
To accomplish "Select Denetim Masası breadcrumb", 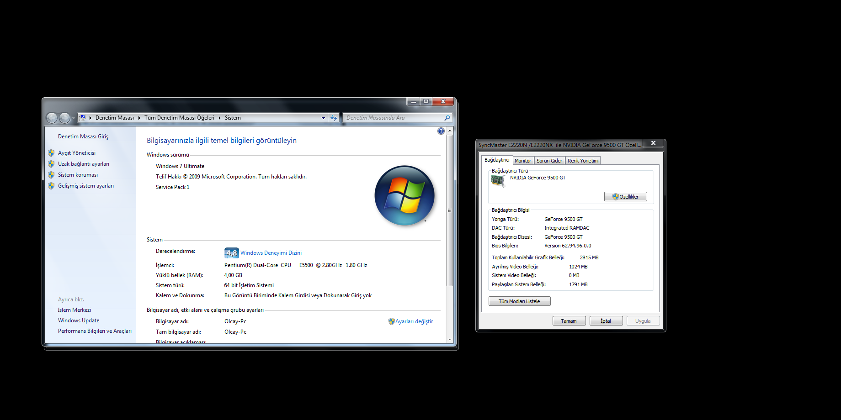I will point(115,118).
